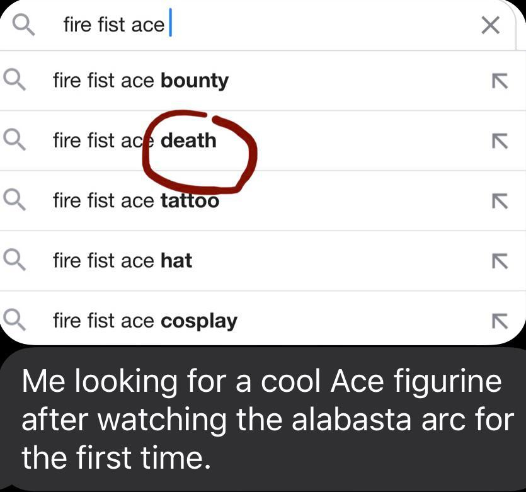Insert 'bounty' suggestion using its arrow icon
Image resolution: width=526 pixels, height=492 pixels.
coord(499,81)
